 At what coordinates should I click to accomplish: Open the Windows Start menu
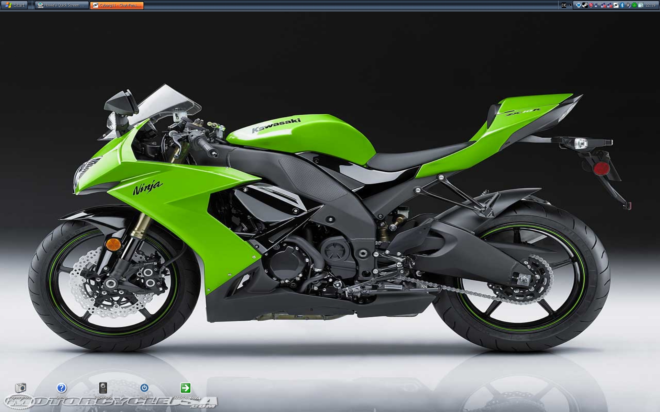14,5
